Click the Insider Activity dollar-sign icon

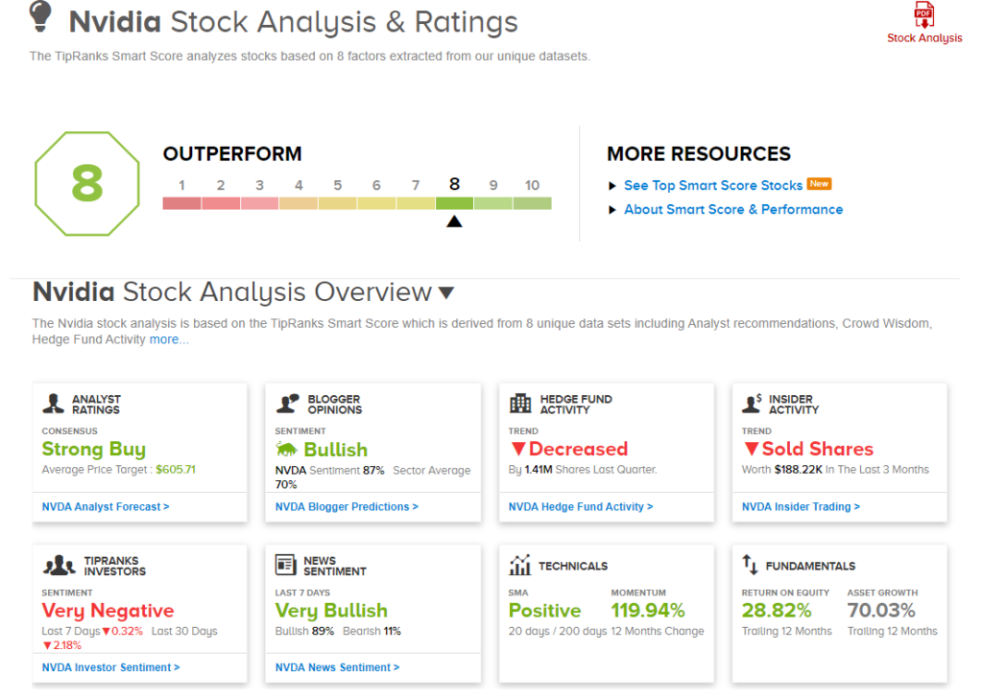point(752,402)
